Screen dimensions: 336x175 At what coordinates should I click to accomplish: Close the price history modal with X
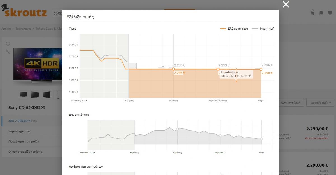click(286, 4)
